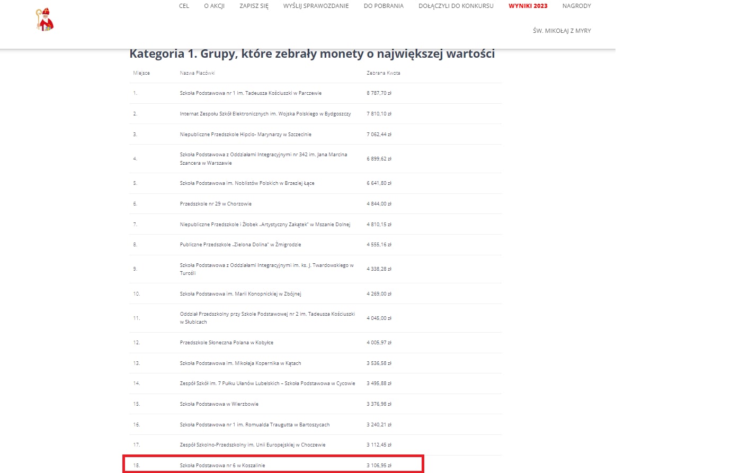749x473 pixels.
Task: Select highlighted Szkoła Podstawowa nr 6 Koszalin
Action: 222,466
